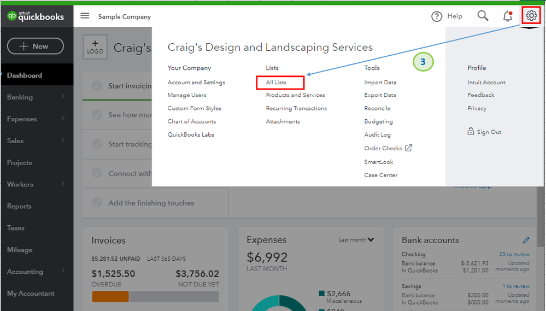The image size is (546, 311).
Task: Click the QuickBooks logo
Action: point(36,16)
